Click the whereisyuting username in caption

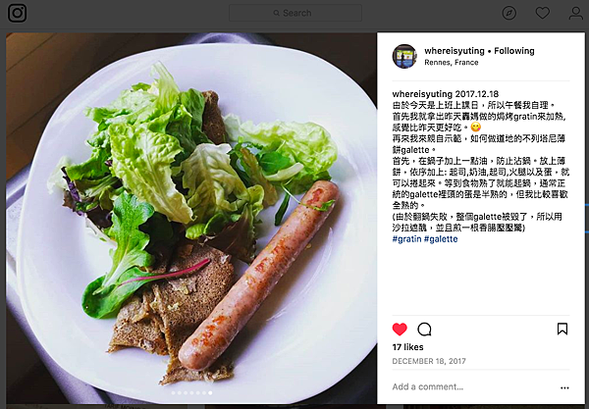422,94
